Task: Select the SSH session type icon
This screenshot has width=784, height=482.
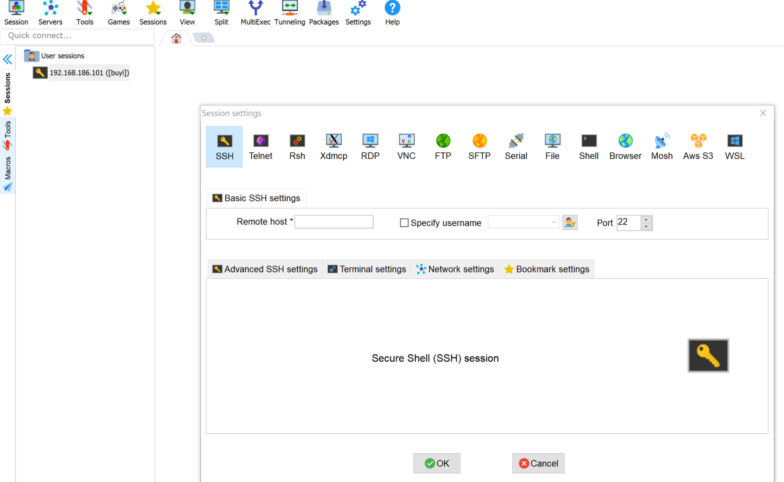Action: click(x=224, y=147)
